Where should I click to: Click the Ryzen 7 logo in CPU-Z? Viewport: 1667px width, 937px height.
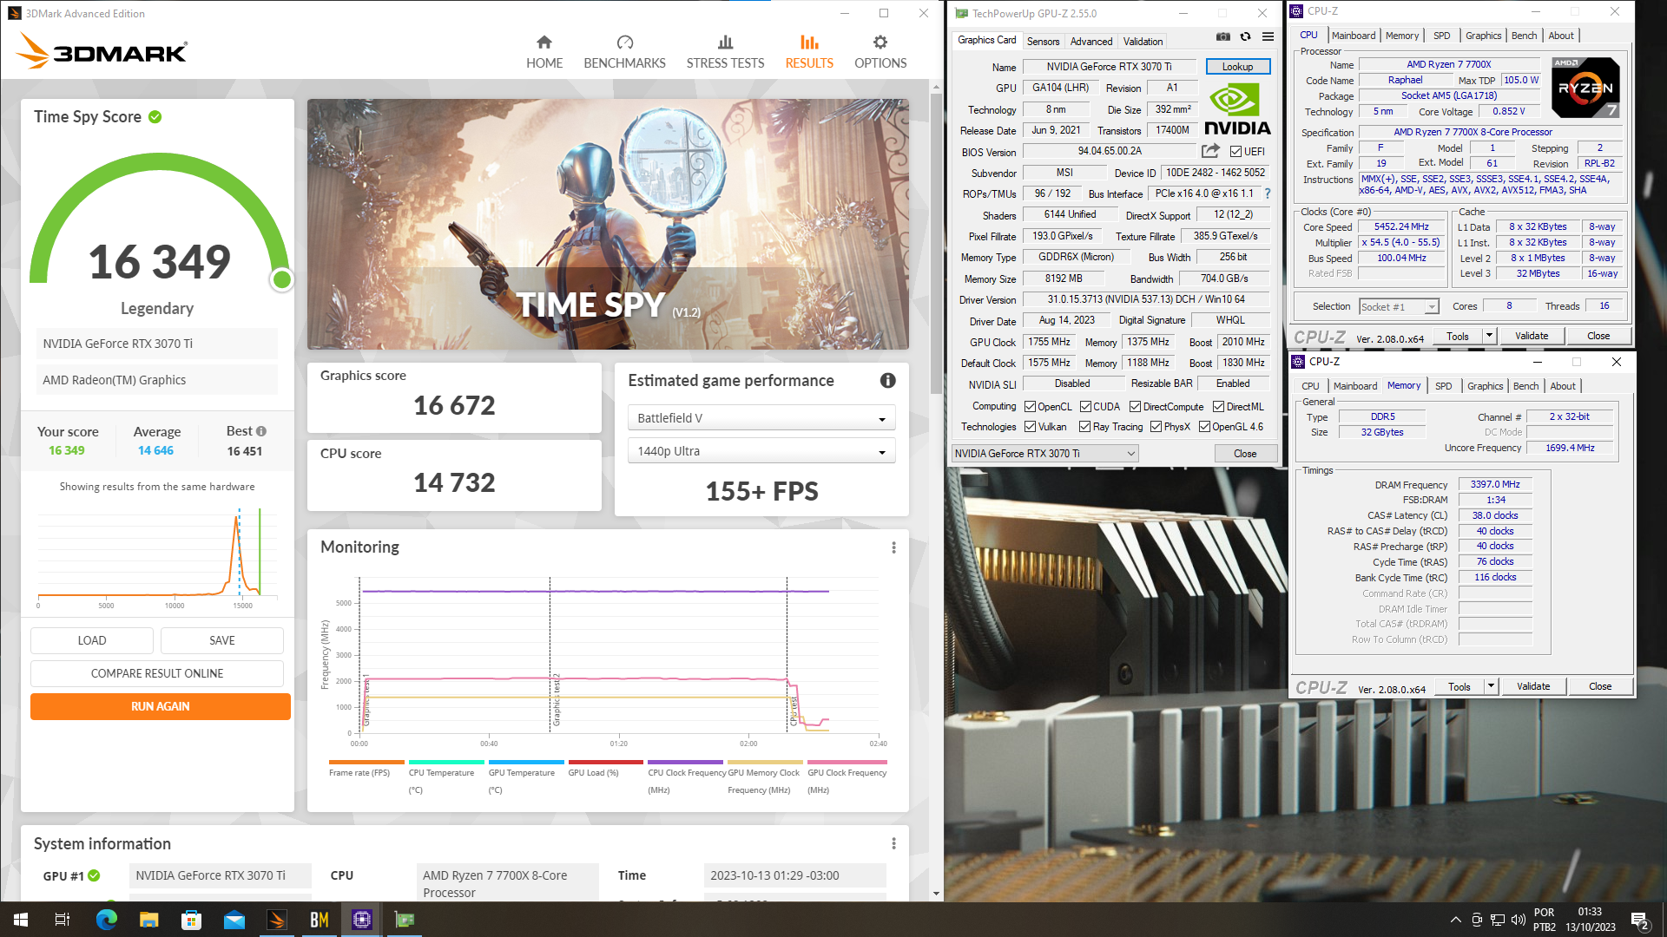1585,87
